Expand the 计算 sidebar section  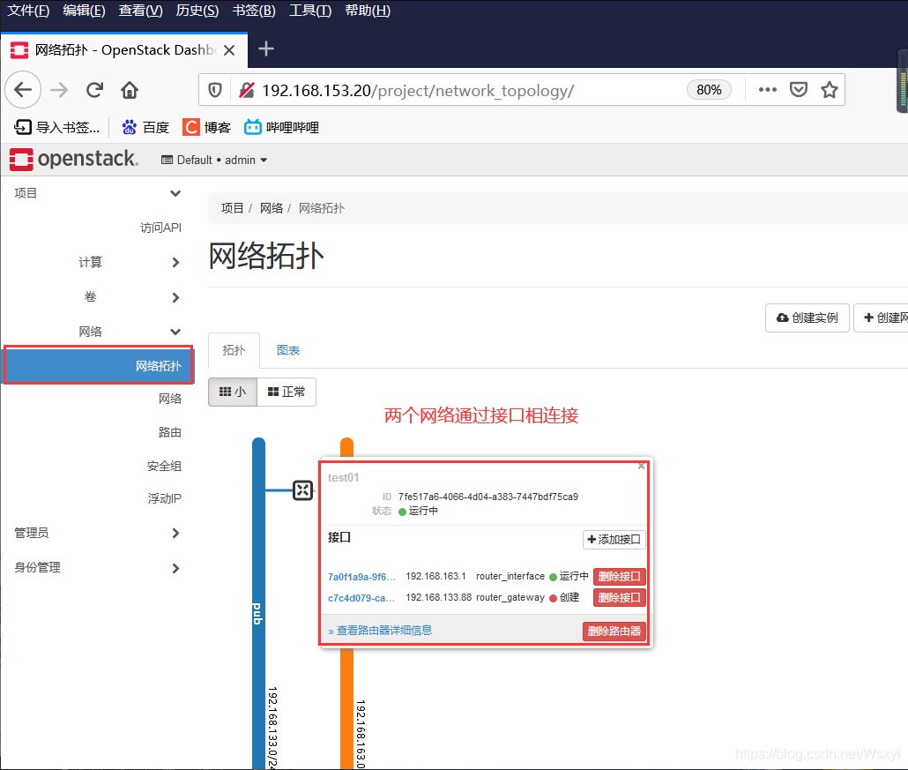(97, 263)
